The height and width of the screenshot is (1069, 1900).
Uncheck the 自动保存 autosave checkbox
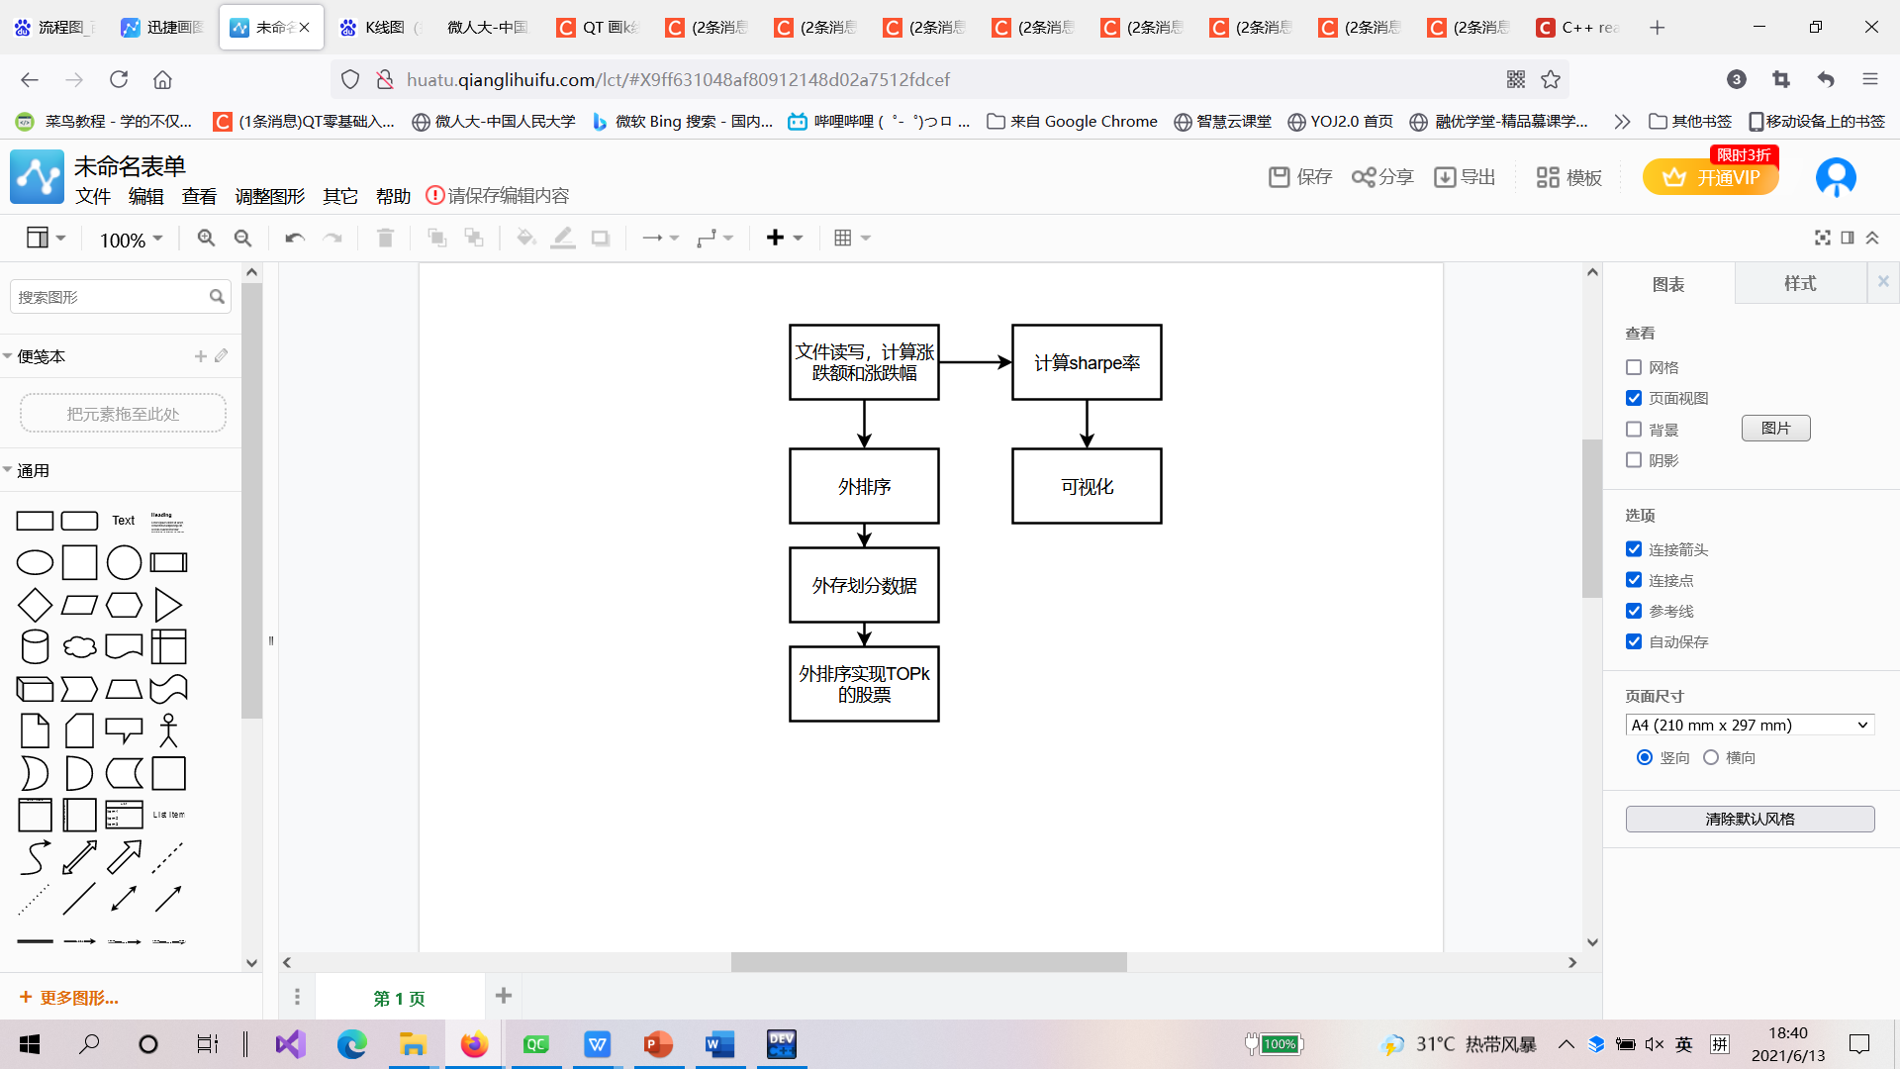1634,641
